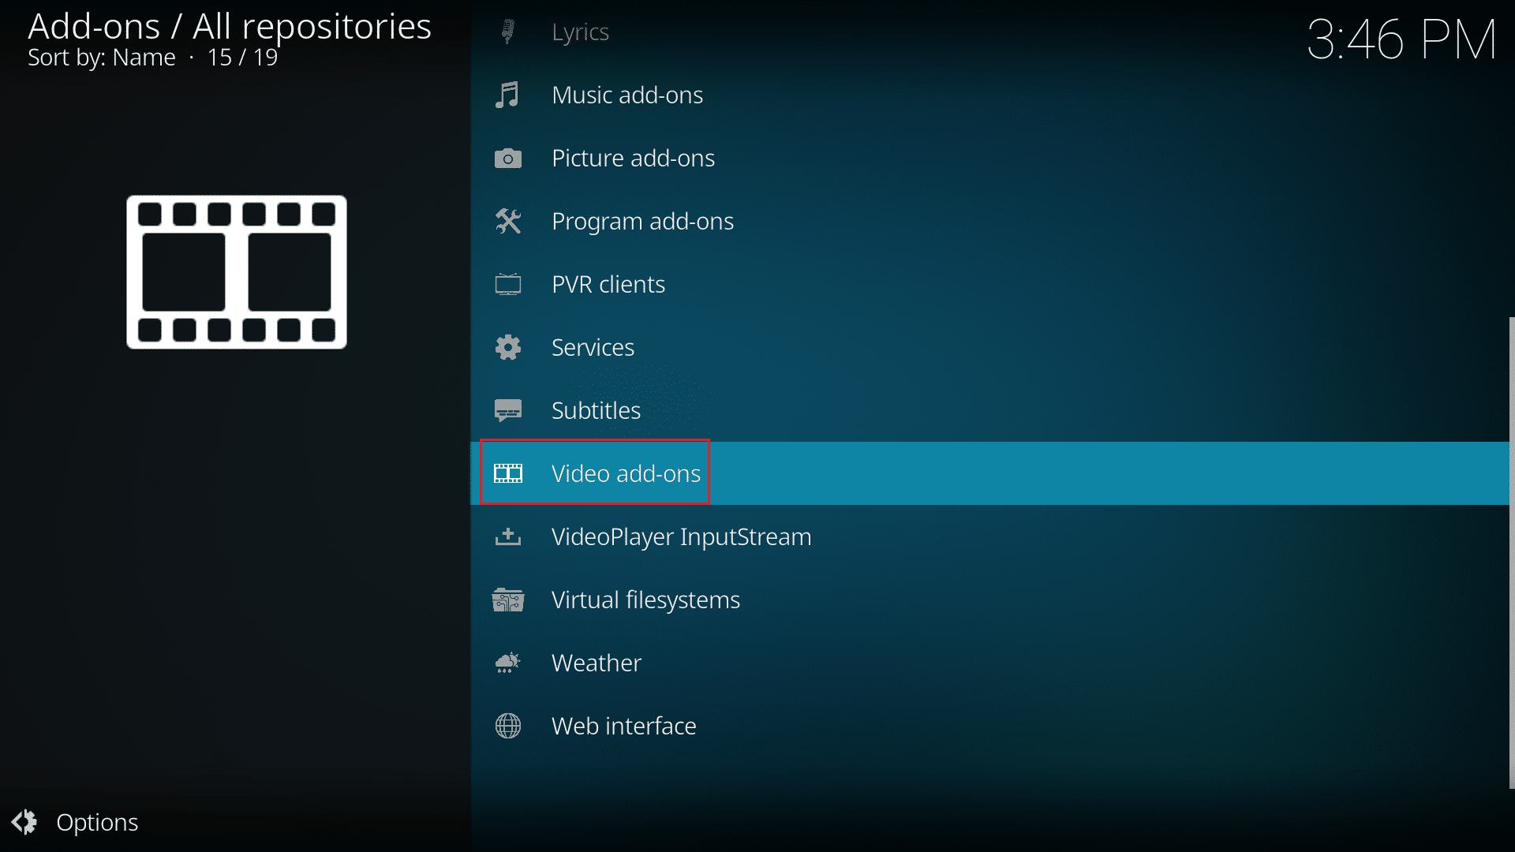The height and width of the screenshot is (852, 1515).
Task: Expand the Program add-ons section
Action: (642, 221)
